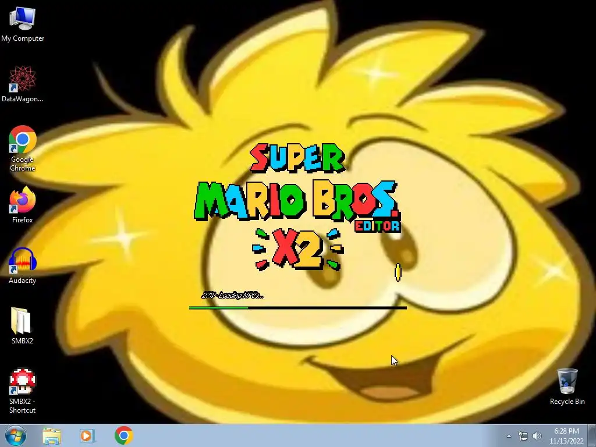596x447 pixels.
Task: Open the My Computer desktop icon
Action: [23, 24]
